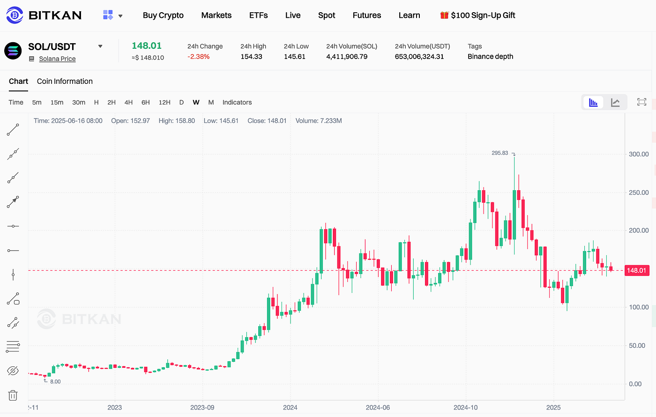
Task: Open the Solana Price link
Action: [x=57, y=59]
